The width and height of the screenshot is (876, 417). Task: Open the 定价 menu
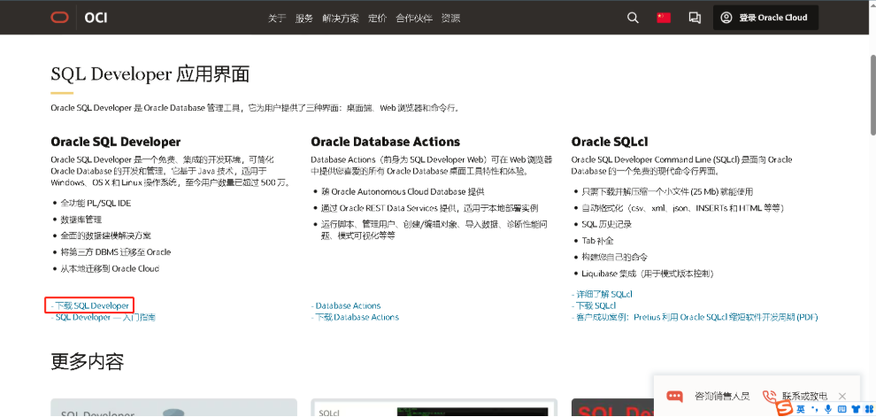click(x=377, y=18)
